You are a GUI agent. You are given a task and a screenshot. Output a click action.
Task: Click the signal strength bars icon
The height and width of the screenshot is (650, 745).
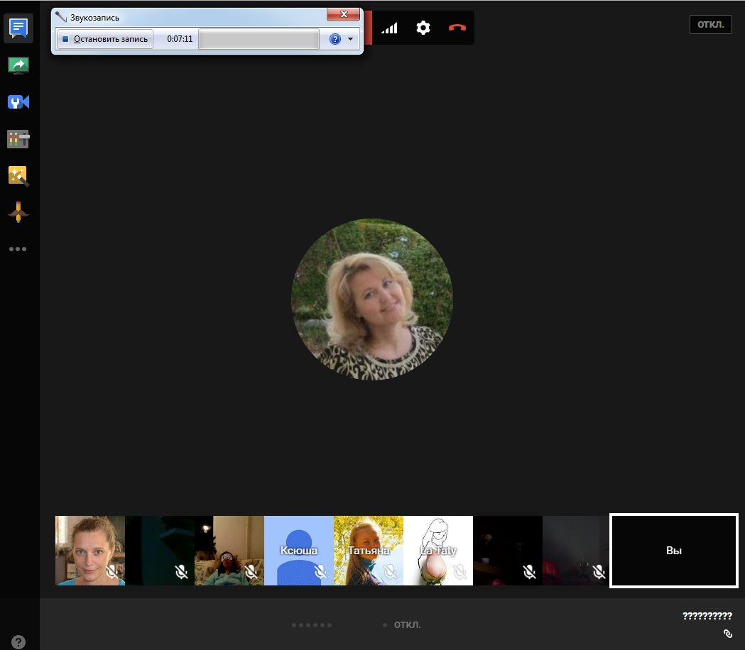[x=390, y=28]
